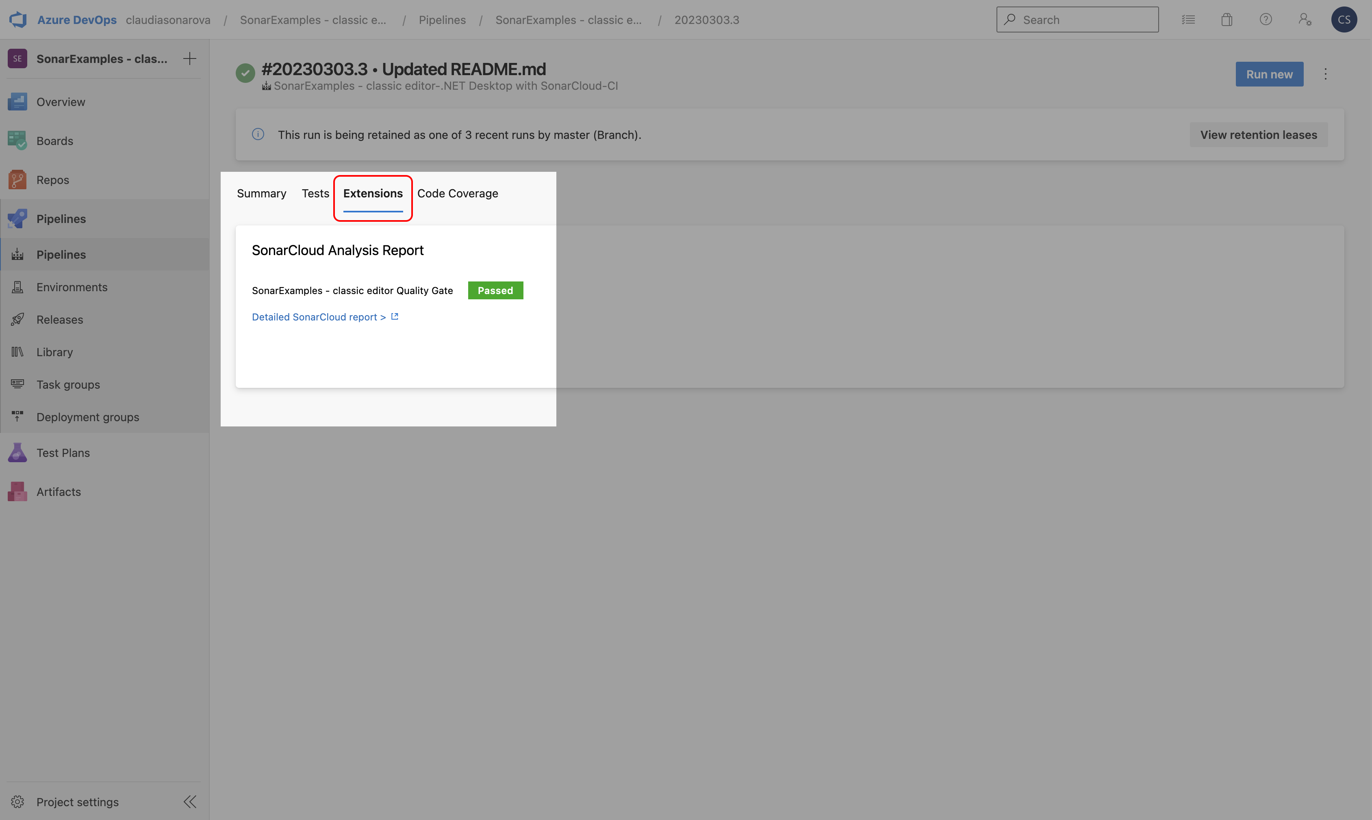Open the Marketplace shopping bag icon

tap(1227, 19)
